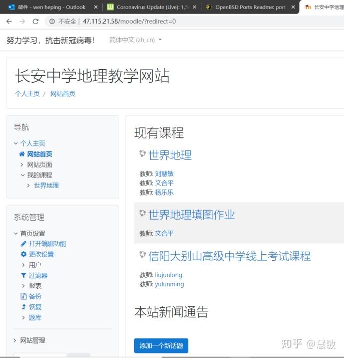
Task: Expand the 网站管理 node
Action: [15, 340]
